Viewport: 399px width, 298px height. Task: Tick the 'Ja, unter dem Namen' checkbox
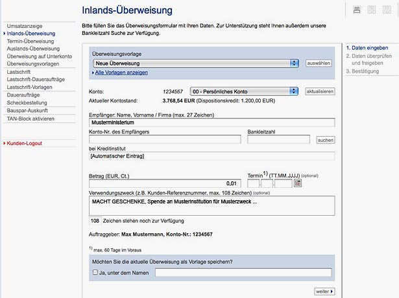[x=95, y=273]
